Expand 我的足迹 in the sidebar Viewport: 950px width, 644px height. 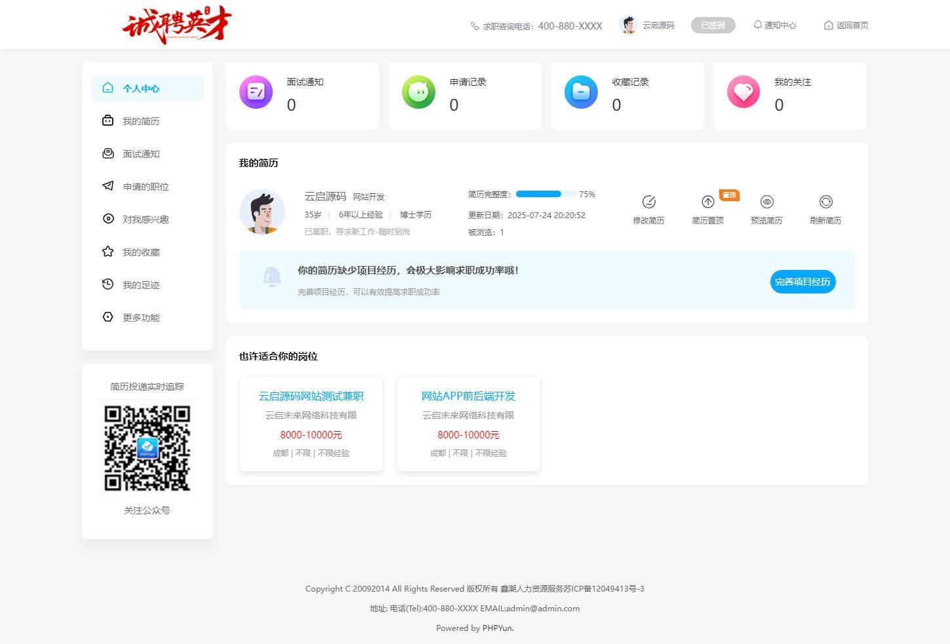point(139,284)
